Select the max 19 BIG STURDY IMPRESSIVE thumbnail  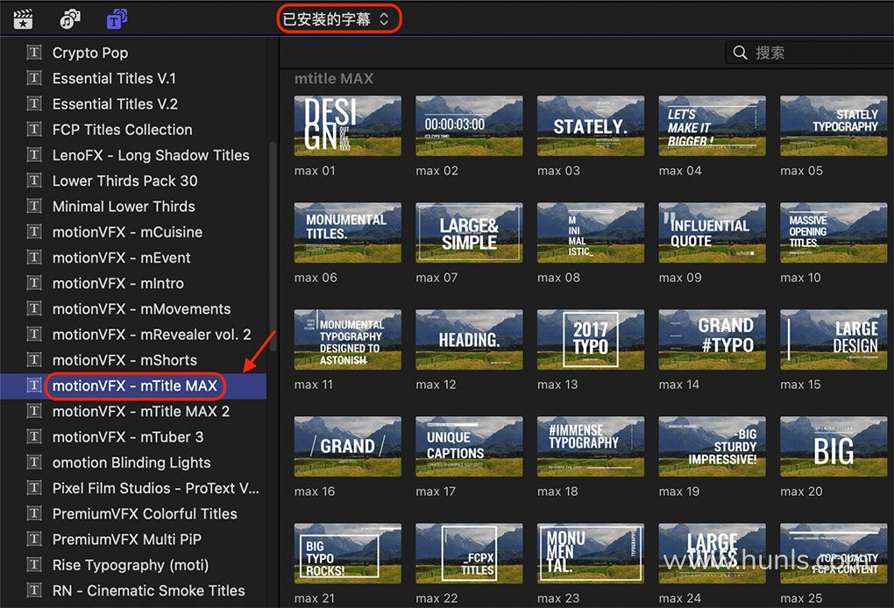click(x=712, y=446)
